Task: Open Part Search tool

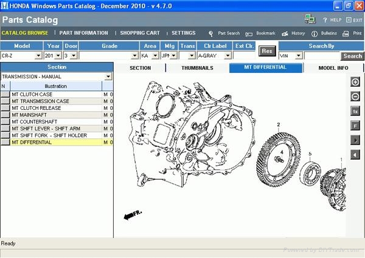Action: coord(224,33)
